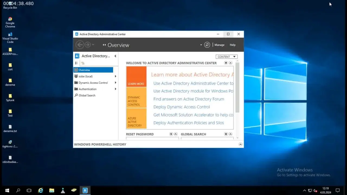The width and height of the screenshot is (347, 195).
Task: Select Dynamic Access Control node
Action: 93,83
